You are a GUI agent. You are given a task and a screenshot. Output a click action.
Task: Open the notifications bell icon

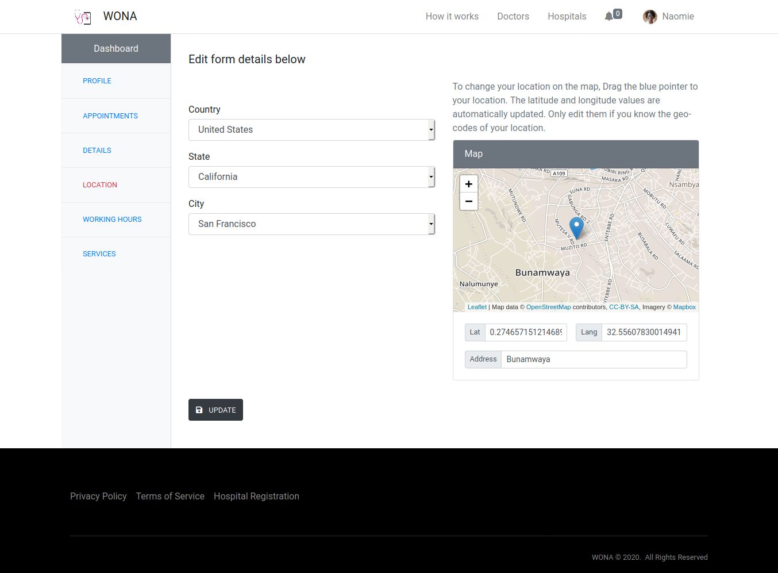[609, 16]
